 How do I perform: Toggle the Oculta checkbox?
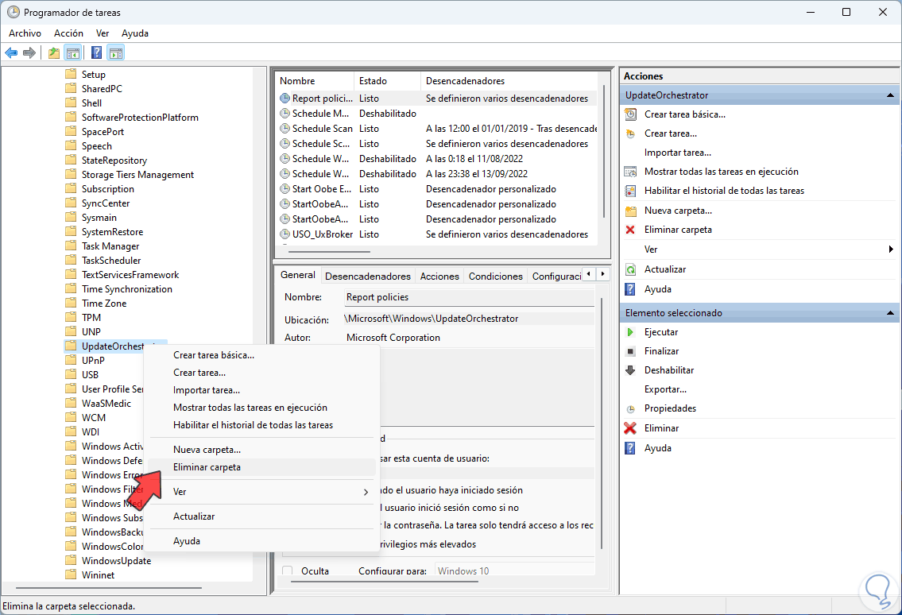tap(288, 571)
